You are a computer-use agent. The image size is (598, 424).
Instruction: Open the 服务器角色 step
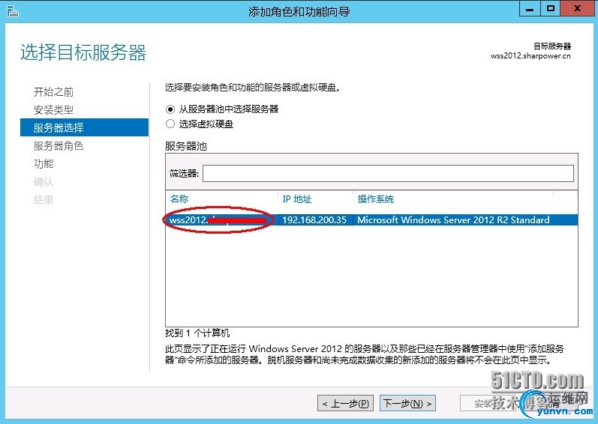[59, 146]
